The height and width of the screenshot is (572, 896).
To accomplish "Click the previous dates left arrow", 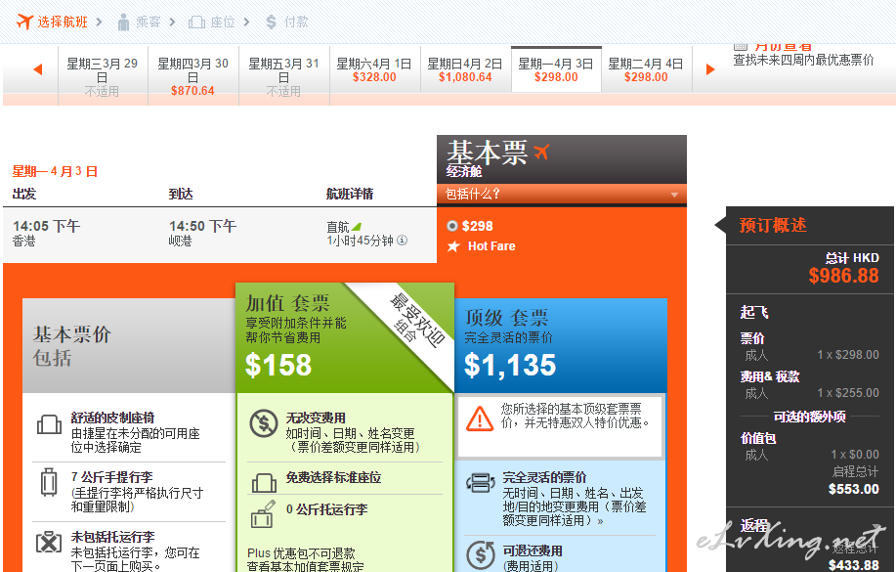I will pos(38,69).
